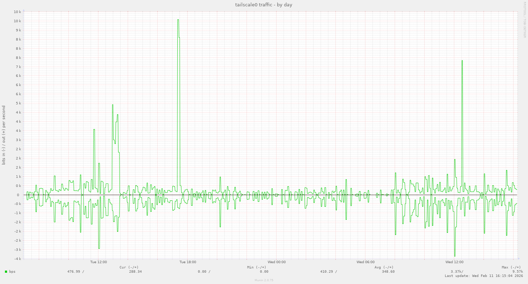Click the spike just after Wed 12:00
The height and width of the screenshot is (284, 528).
[462, 62]
